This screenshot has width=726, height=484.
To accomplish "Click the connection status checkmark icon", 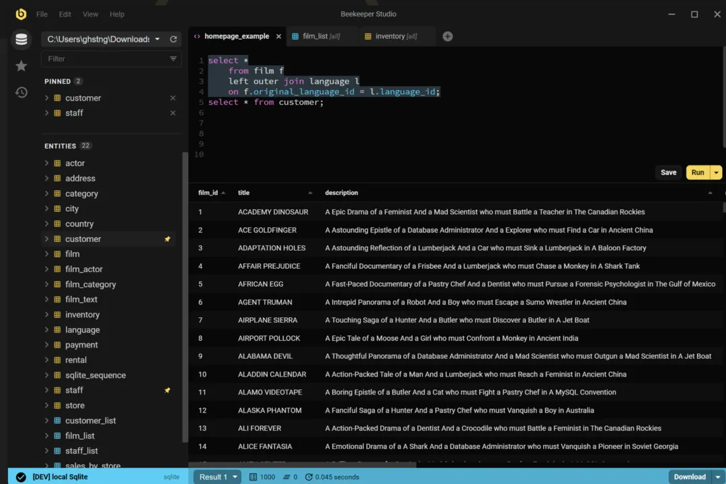I will pyautogui.click(x=20, y=477).
